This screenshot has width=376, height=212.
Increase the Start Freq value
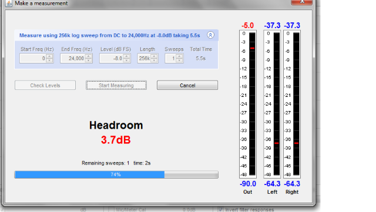coord(49,56)
